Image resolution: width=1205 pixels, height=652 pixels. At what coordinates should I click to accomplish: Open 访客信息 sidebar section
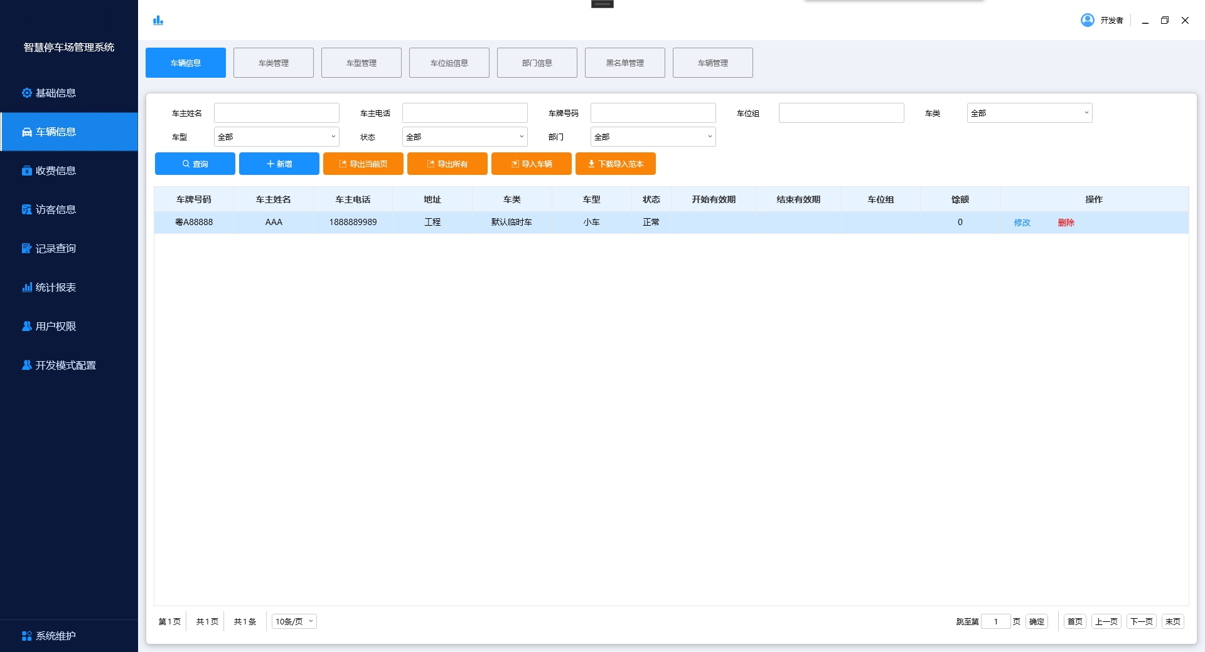click(55, 209)
